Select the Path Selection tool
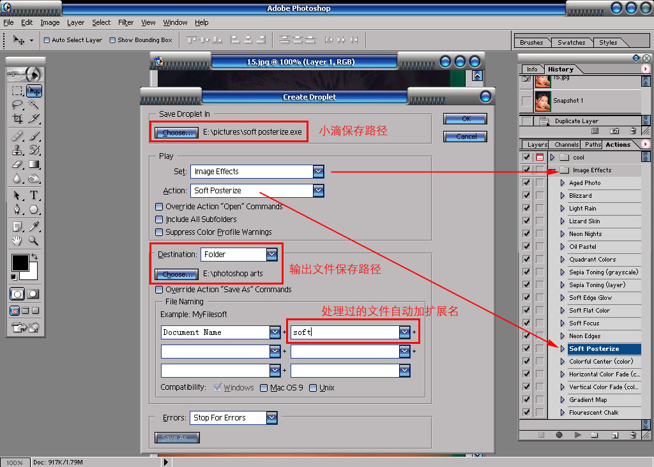Image resolution: width=654 pixels, height=467 pixels. 17,195
